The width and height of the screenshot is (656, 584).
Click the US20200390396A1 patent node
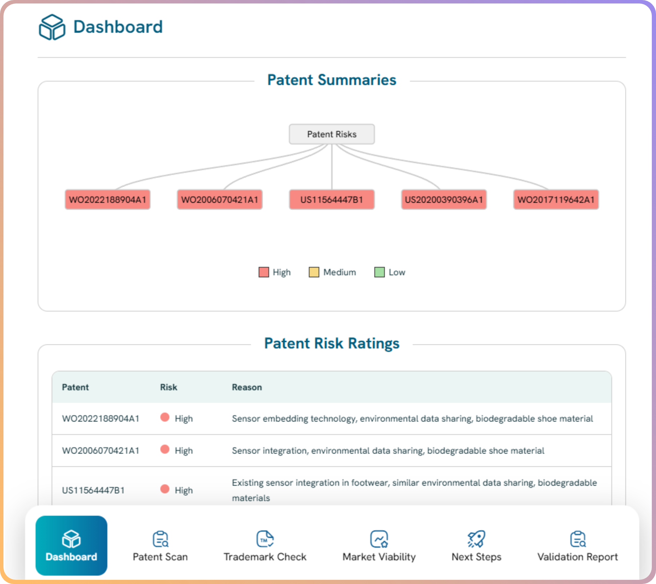pyautogui.click(x=444, y=200)
